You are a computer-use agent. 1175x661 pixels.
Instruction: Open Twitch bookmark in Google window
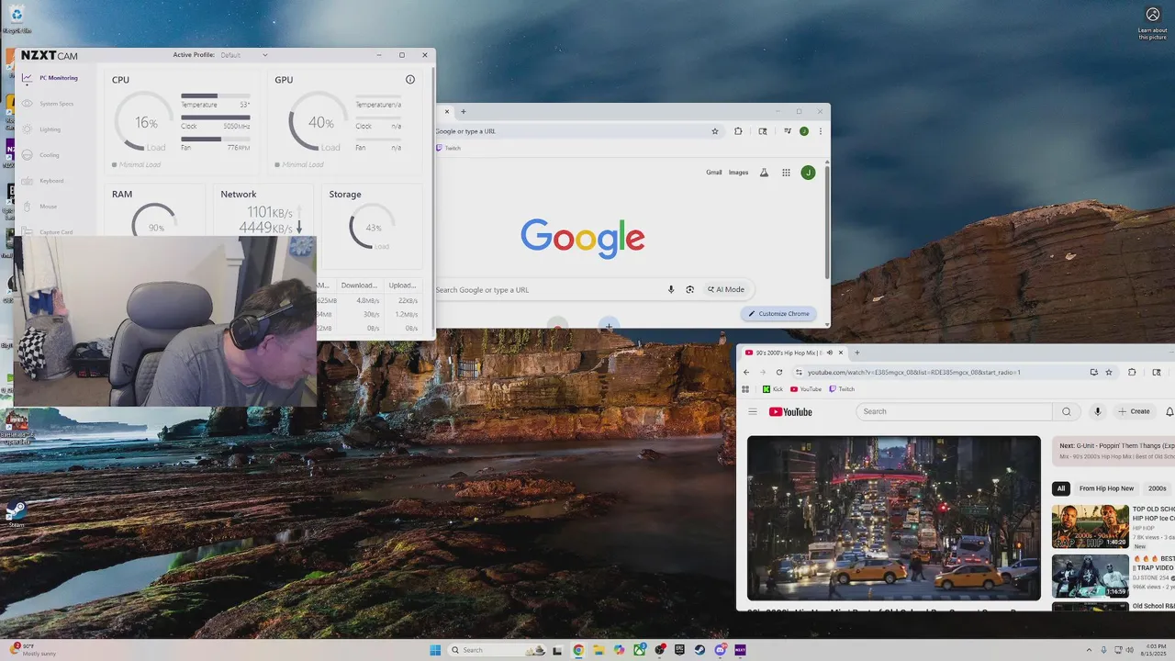point(449,148)
